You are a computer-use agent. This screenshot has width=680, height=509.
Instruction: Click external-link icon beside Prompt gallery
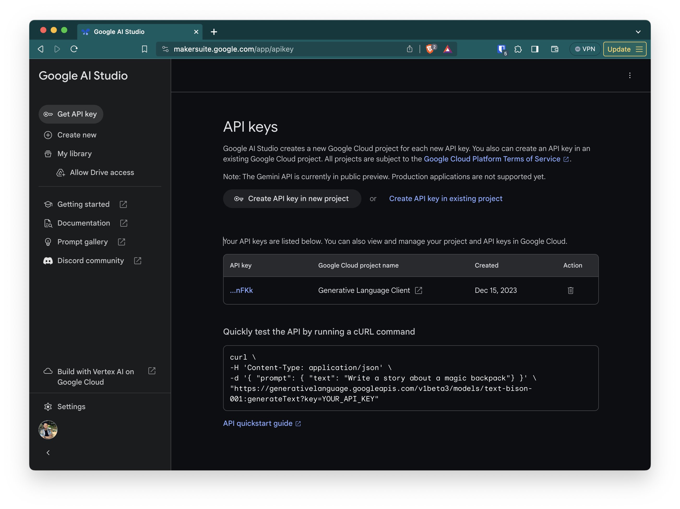(x=121, y=242)
